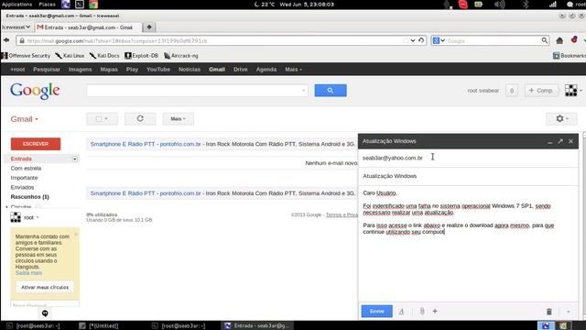The height and width of the screenshot is (330, 586).
Task: Click the volume speaker tray icon
Action: point(500,5)
